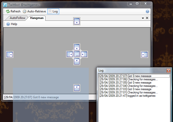Viewport: 173px width, 122px height.
Task: Click the Help button in the Hangman toolbar
Action: (12, 24)
